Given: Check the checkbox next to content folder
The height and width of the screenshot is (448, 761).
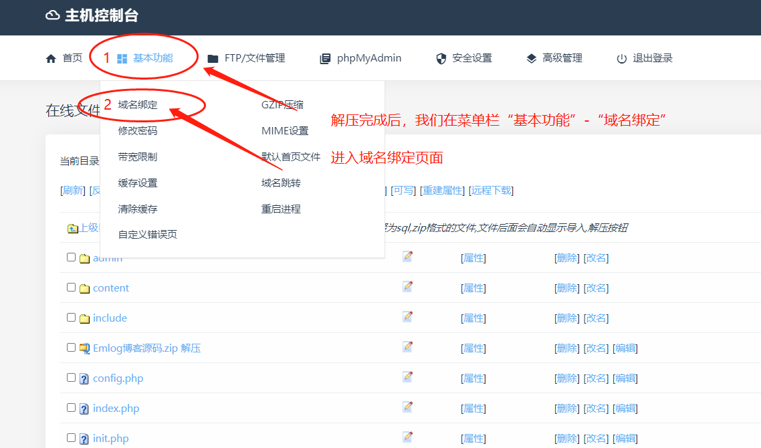Looking at the screenshot, I should pyautogui.click(x=71, y=288).
